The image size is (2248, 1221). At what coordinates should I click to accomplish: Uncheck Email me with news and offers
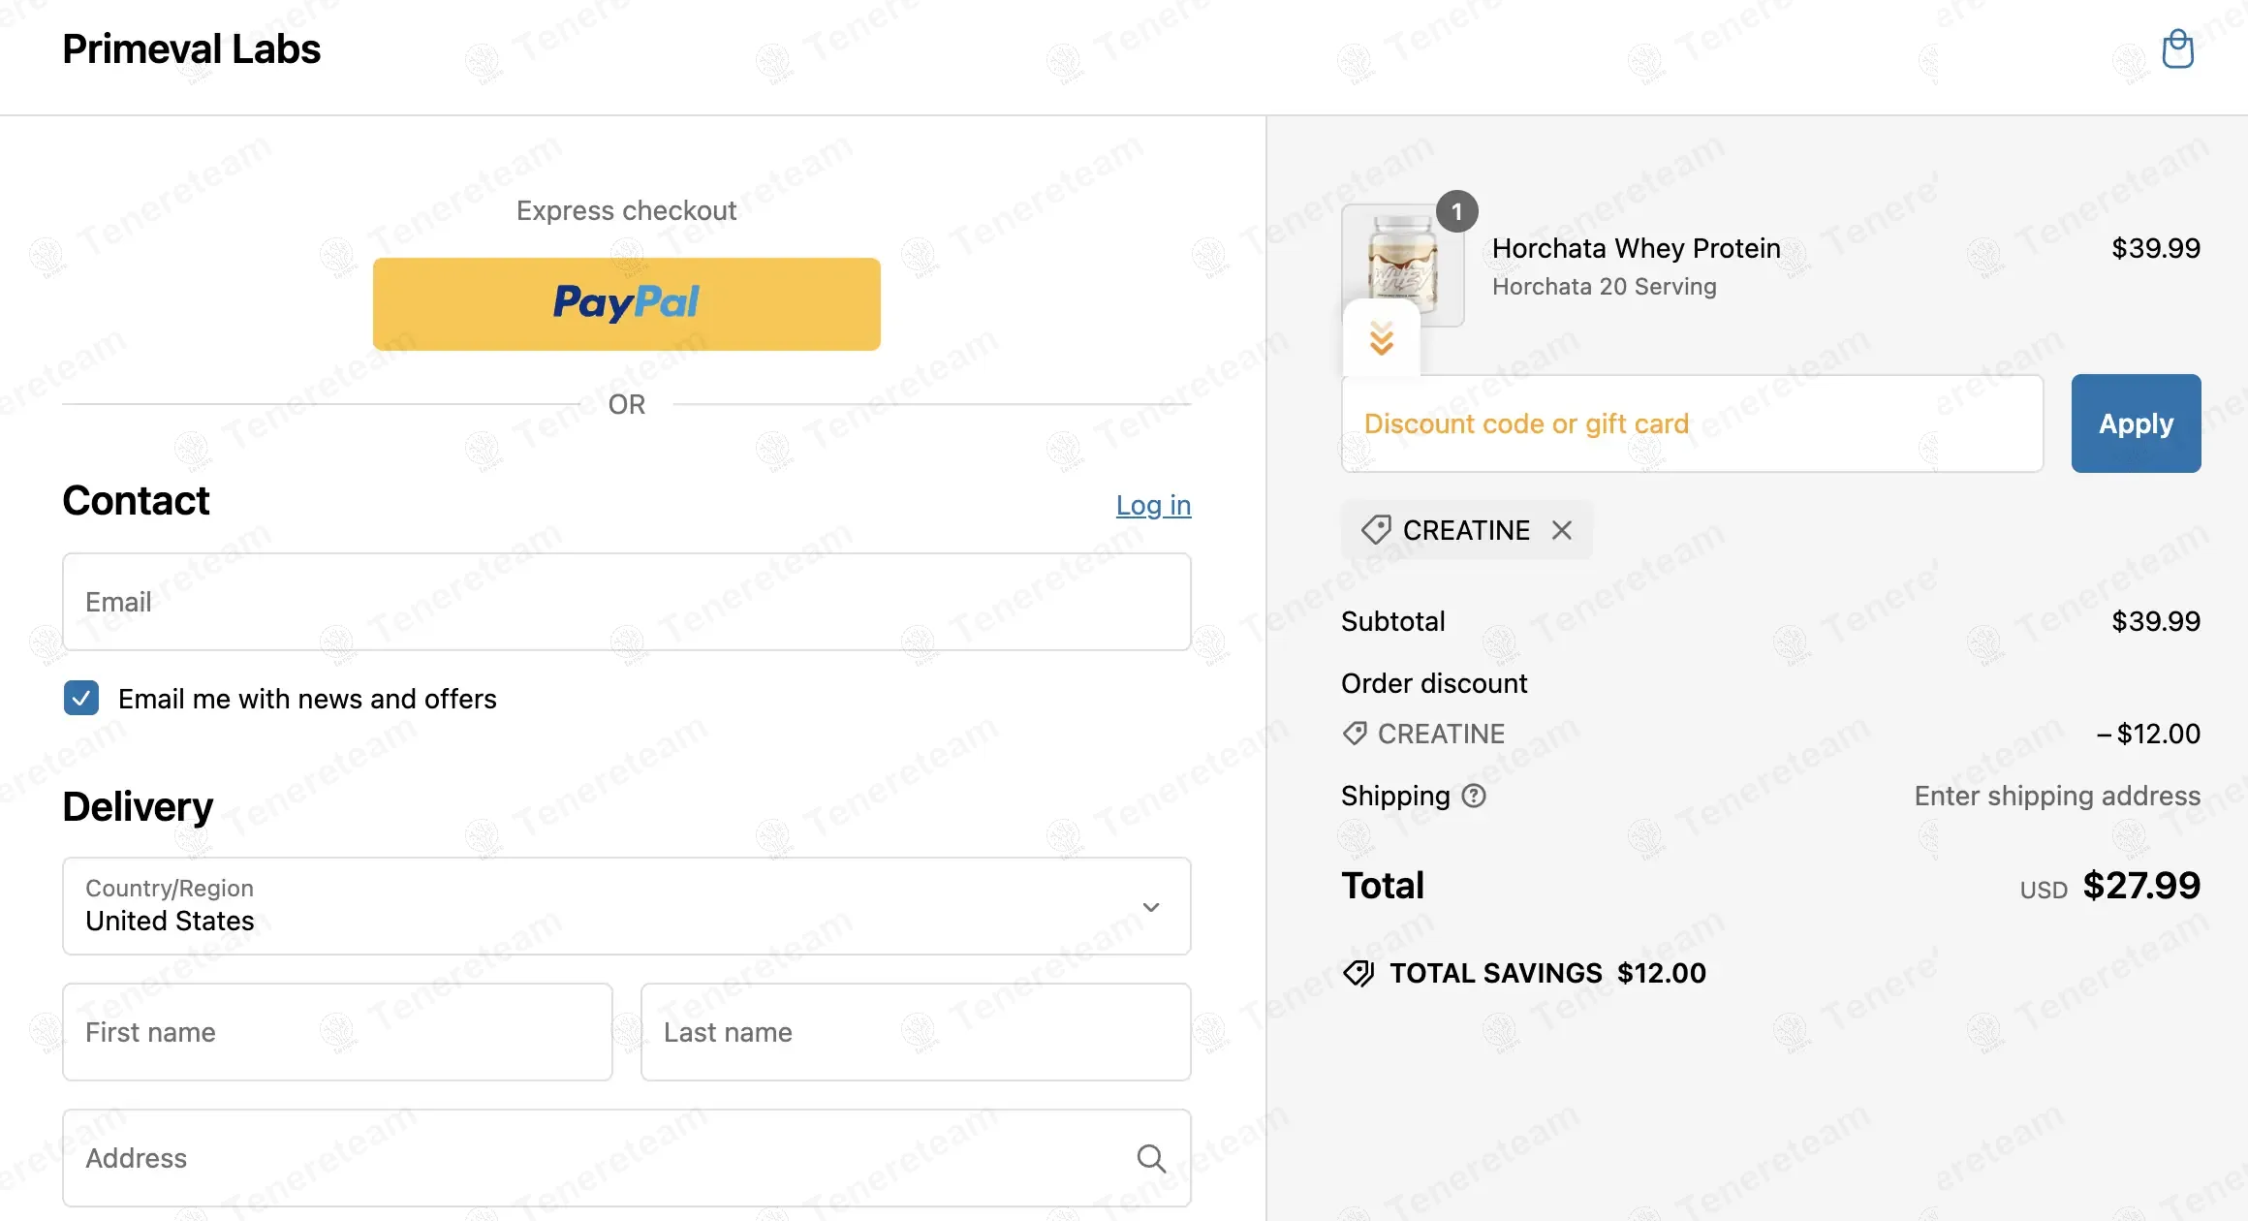pyautogui.click(x=81, y=698)
